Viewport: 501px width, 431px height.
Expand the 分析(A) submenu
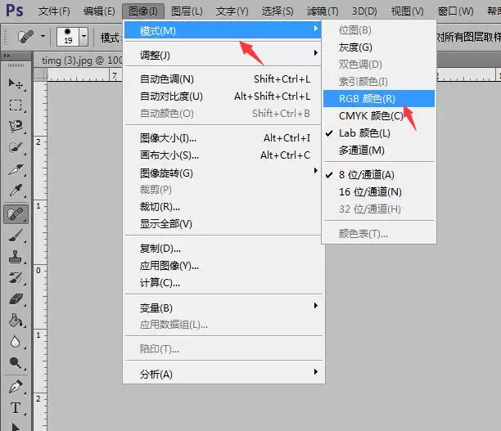tap(223, 374)
